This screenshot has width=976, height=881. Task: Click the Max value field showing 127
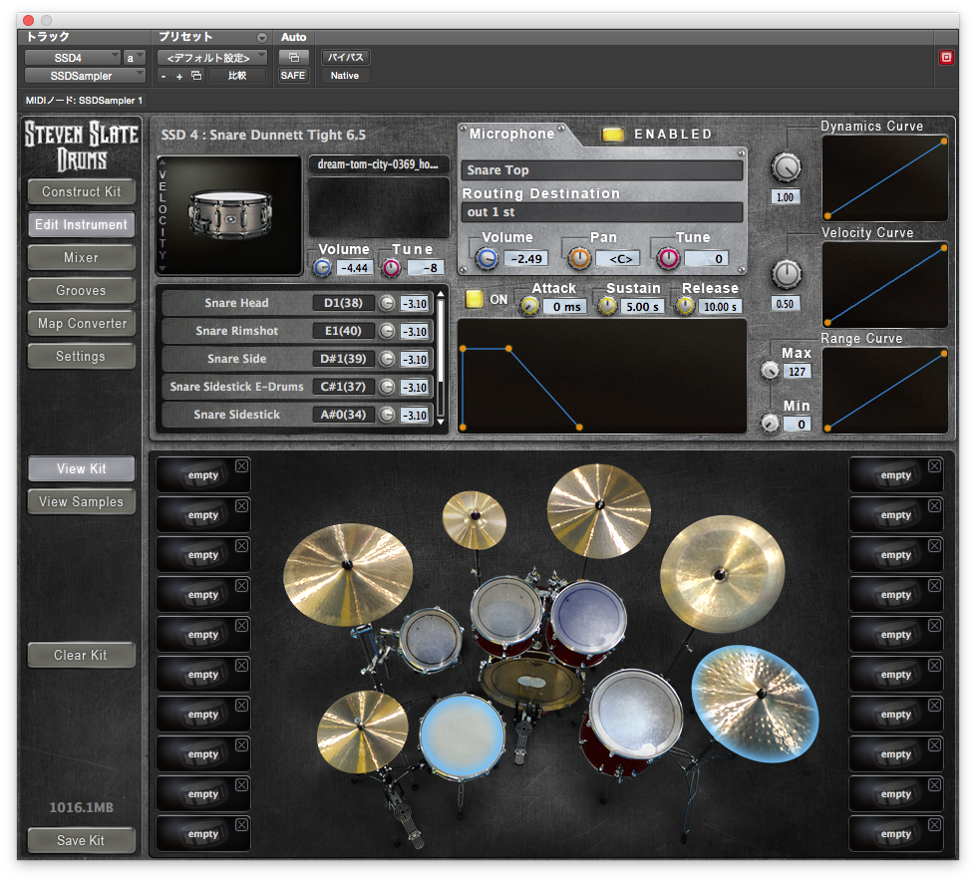[x=798, y=372]
